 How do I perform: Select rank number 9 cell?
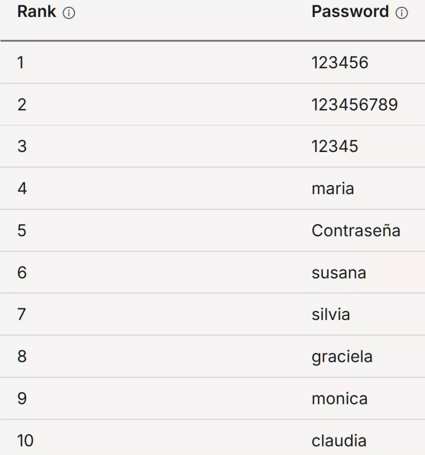[x=22, y=399]
